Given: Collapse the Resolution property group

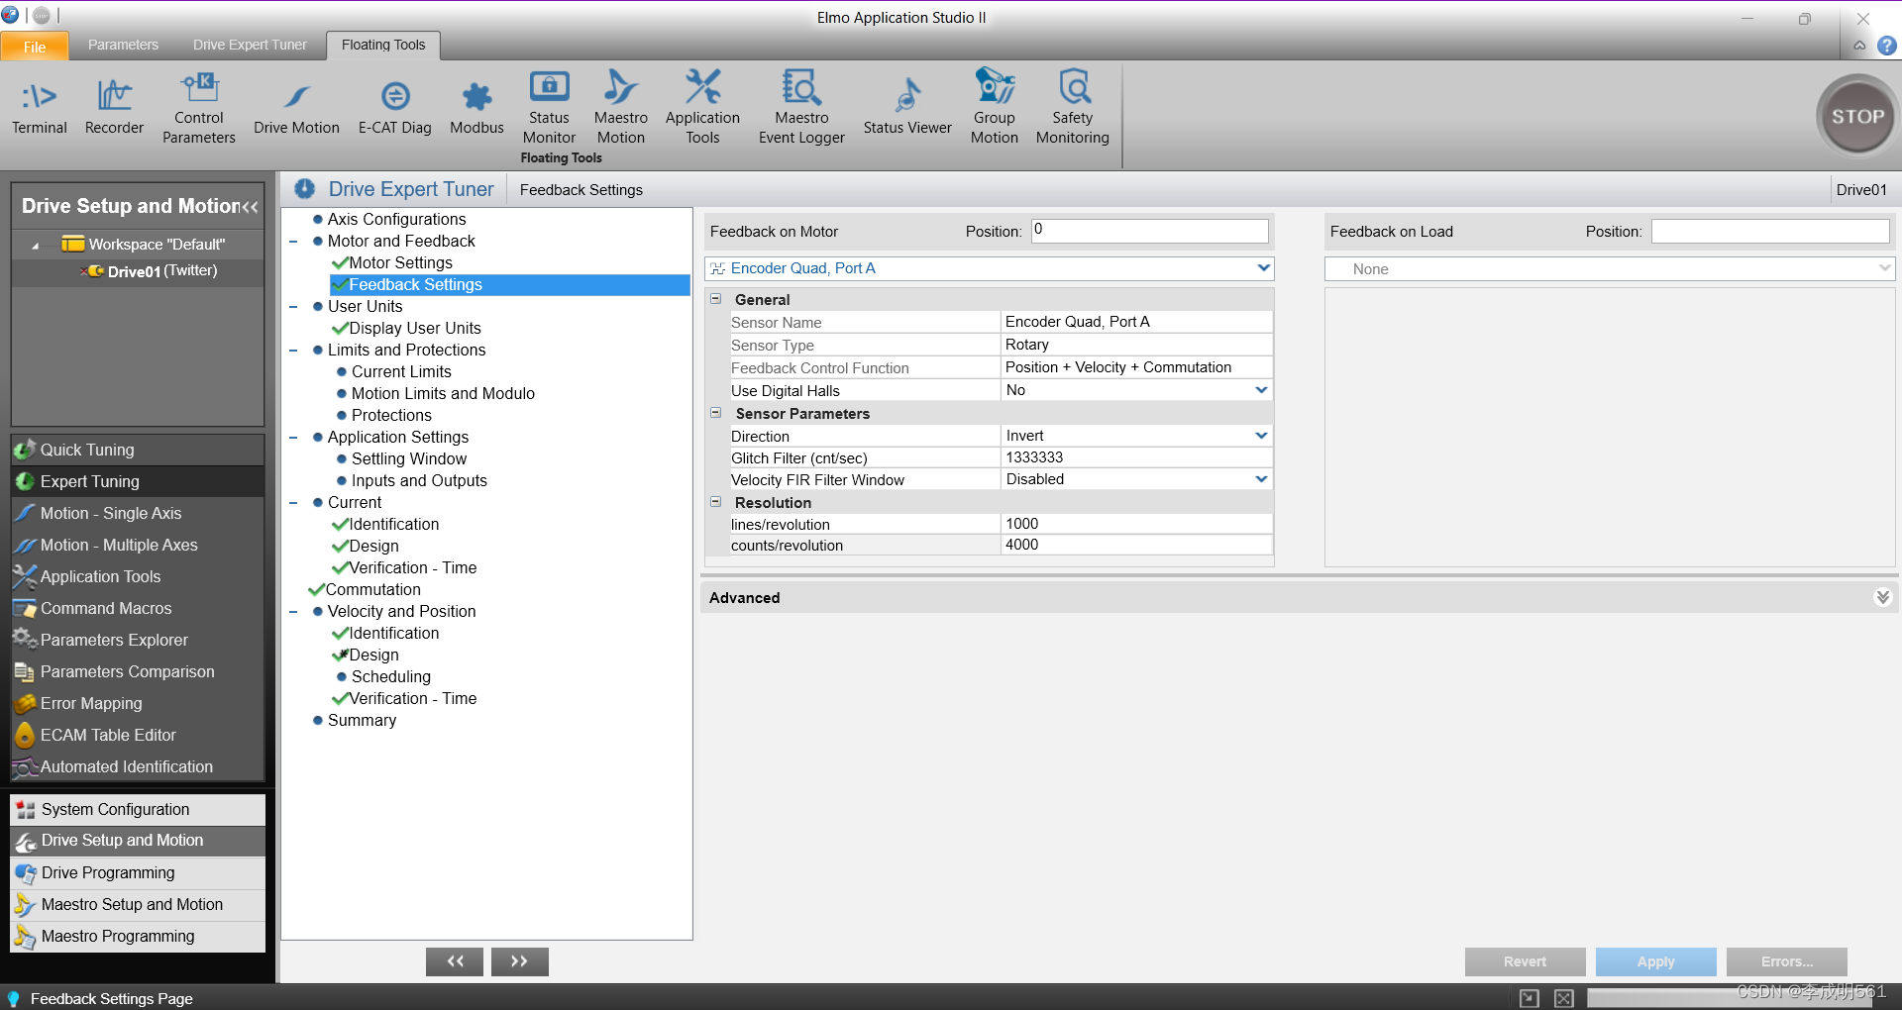Looking at the screenshot, I should (716, 502).
